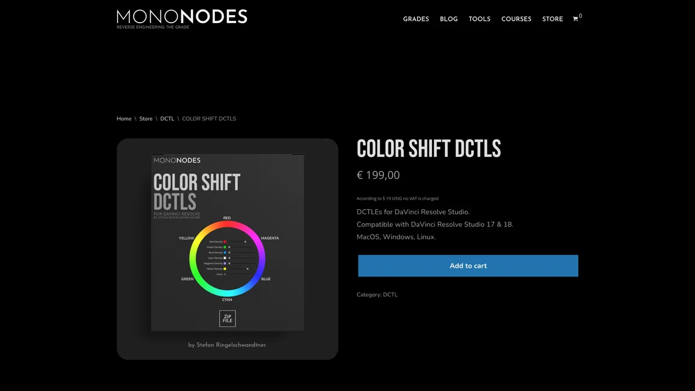
Task: Click the MONONODES logo in header
Action: tap(182, 19)
